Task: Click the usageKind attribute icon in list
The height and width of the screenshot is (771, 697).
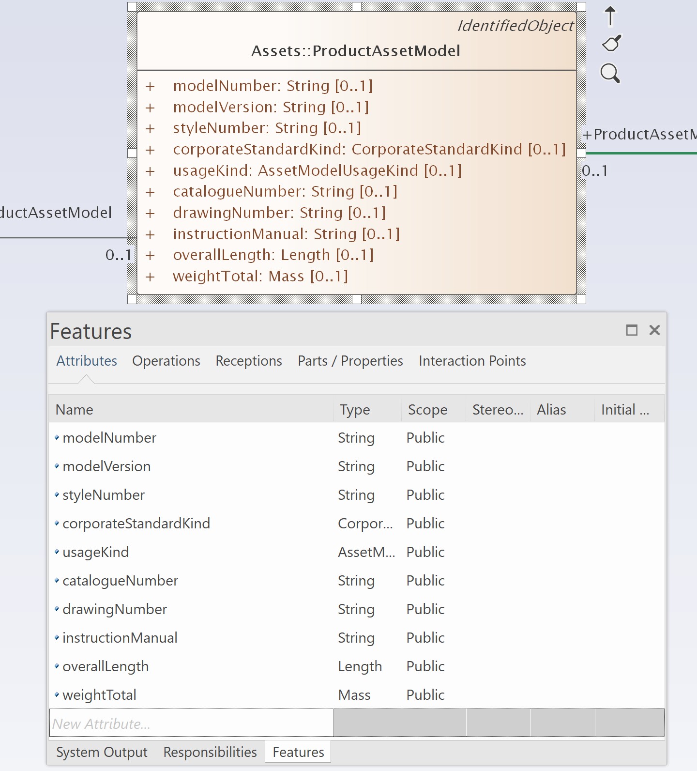Action: click(57, 552)
